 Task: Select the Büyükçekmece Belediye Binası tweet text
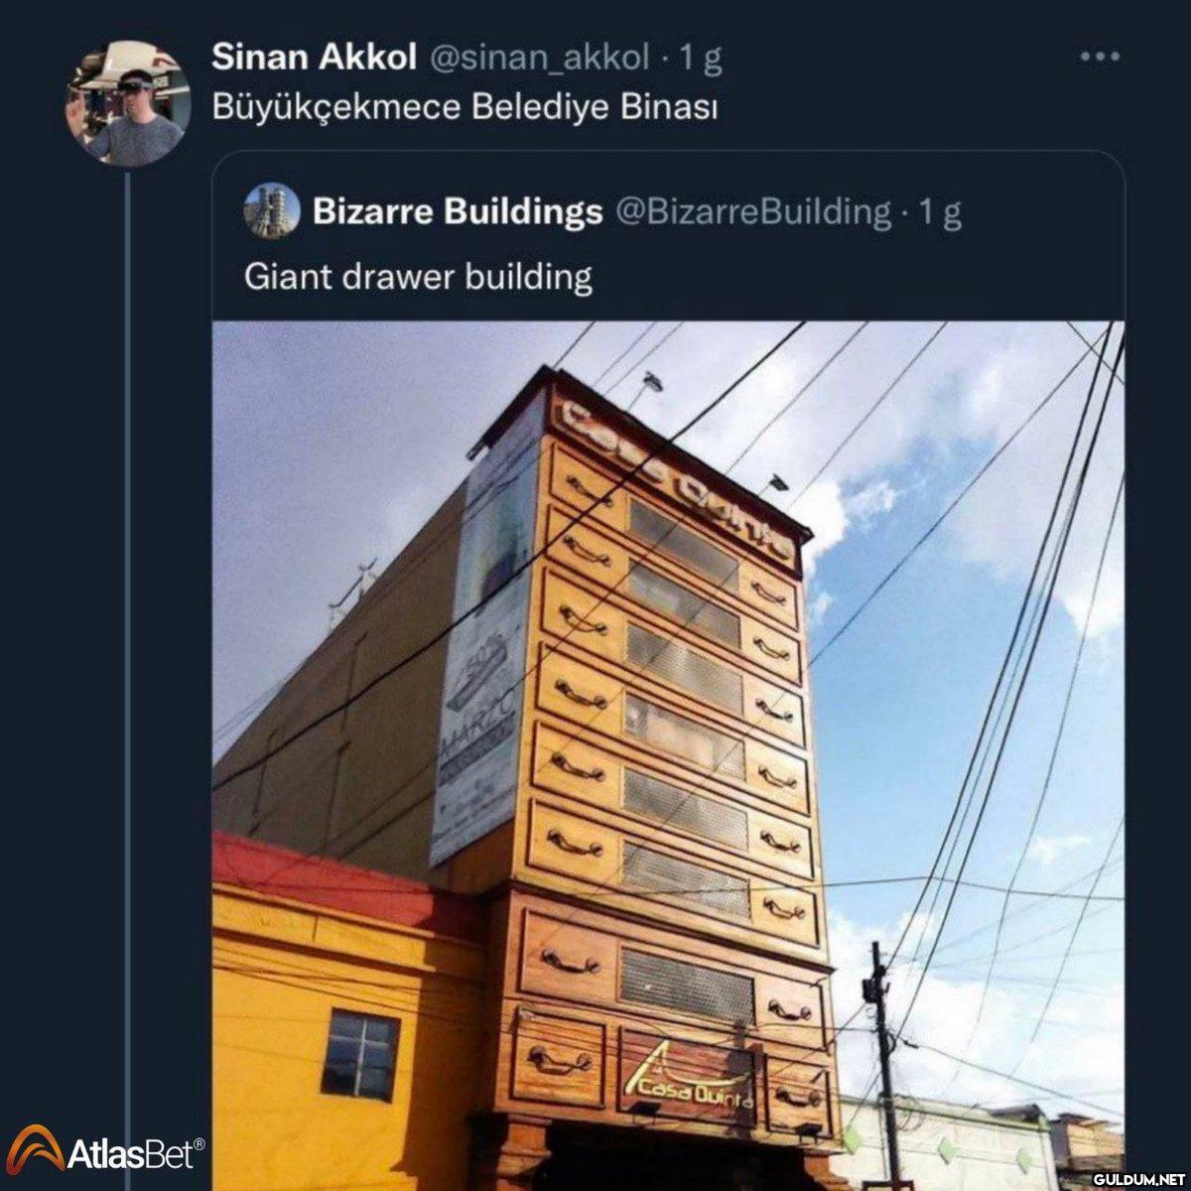[464, 106]
